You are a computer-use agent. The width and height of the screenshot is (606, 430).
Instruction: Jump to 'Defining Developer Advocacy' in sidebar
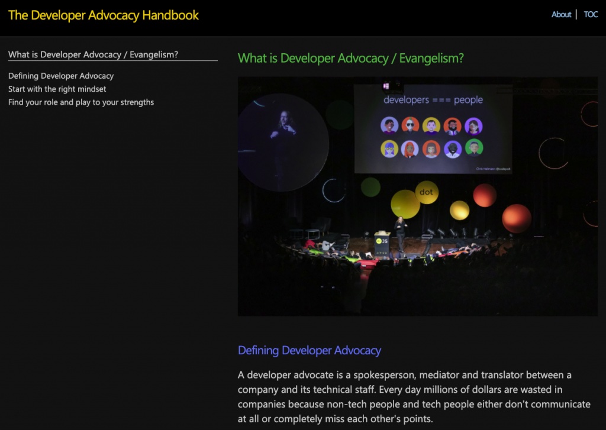click(x=61, y=76)
